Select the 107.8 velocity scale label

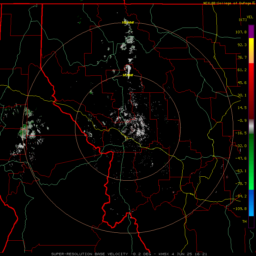tap(241, 32)
